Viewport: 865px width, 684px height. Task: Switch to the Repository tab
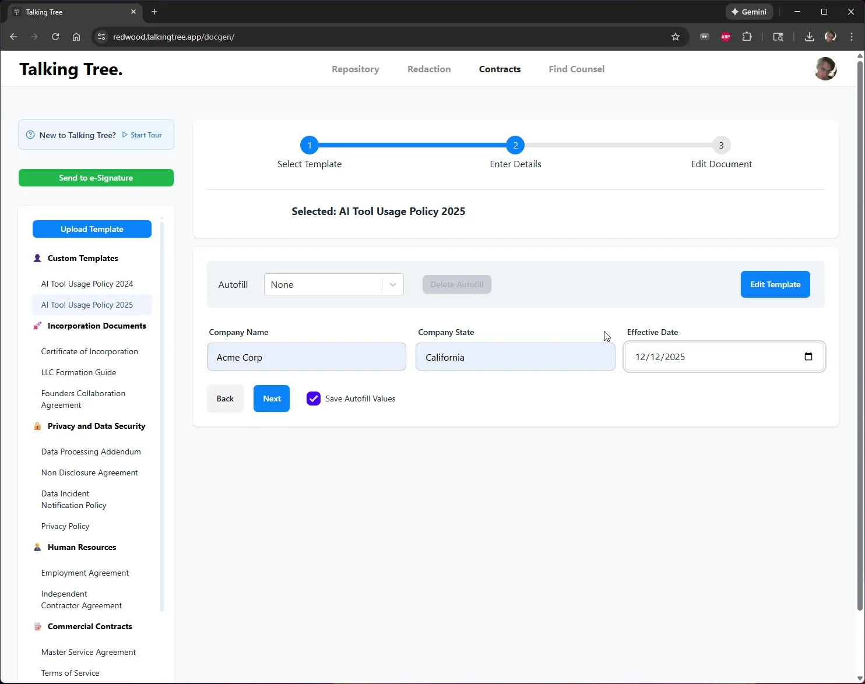coord(356,69)
